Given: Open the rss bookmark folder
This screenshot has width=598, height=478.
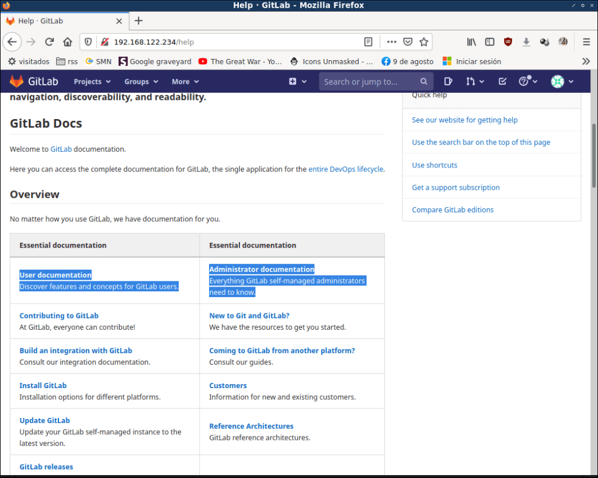Looking at the screenshot, I should (67, 61).
